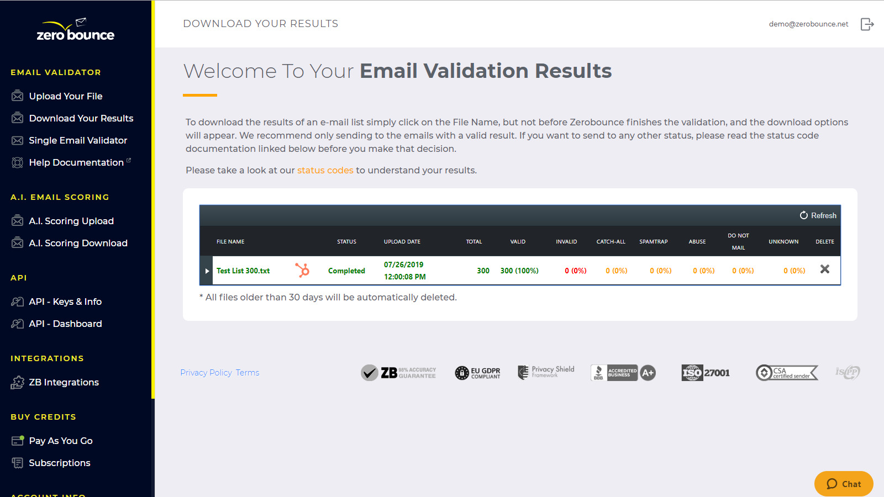This screenshot has width=884, height=497.
Task: Click file name Test List 300.txt
Action: (x=243, y=271)
